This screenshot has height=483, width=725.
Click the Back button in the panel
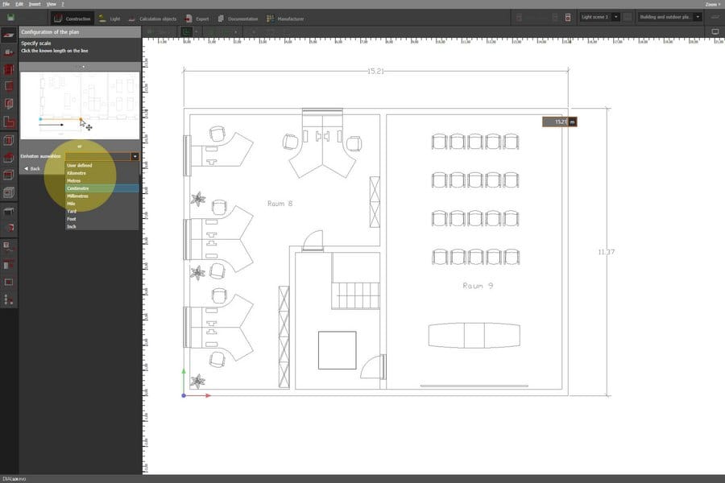point(32,169)
